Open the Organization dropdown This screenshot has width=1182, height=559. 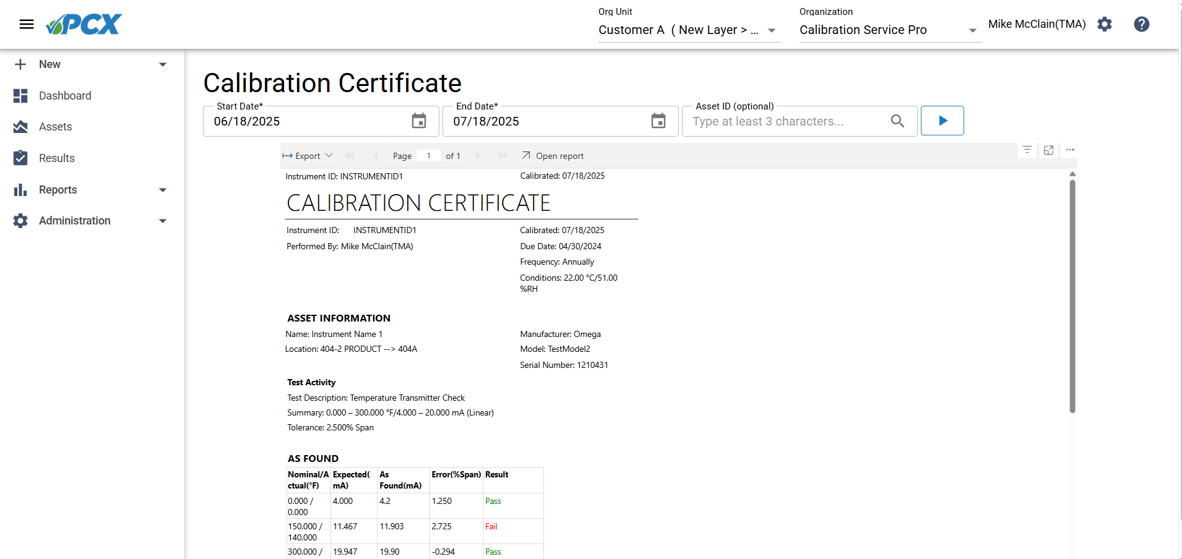click(x=890, y=30)
